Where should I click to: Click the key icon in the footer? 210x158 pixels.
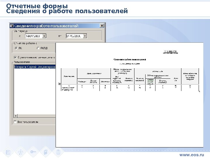[33, 152]
